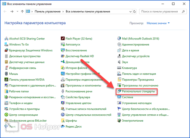Open the Программы и компоненты icon
The height and width of the screenshot is (138, 190).
point(63,86)
